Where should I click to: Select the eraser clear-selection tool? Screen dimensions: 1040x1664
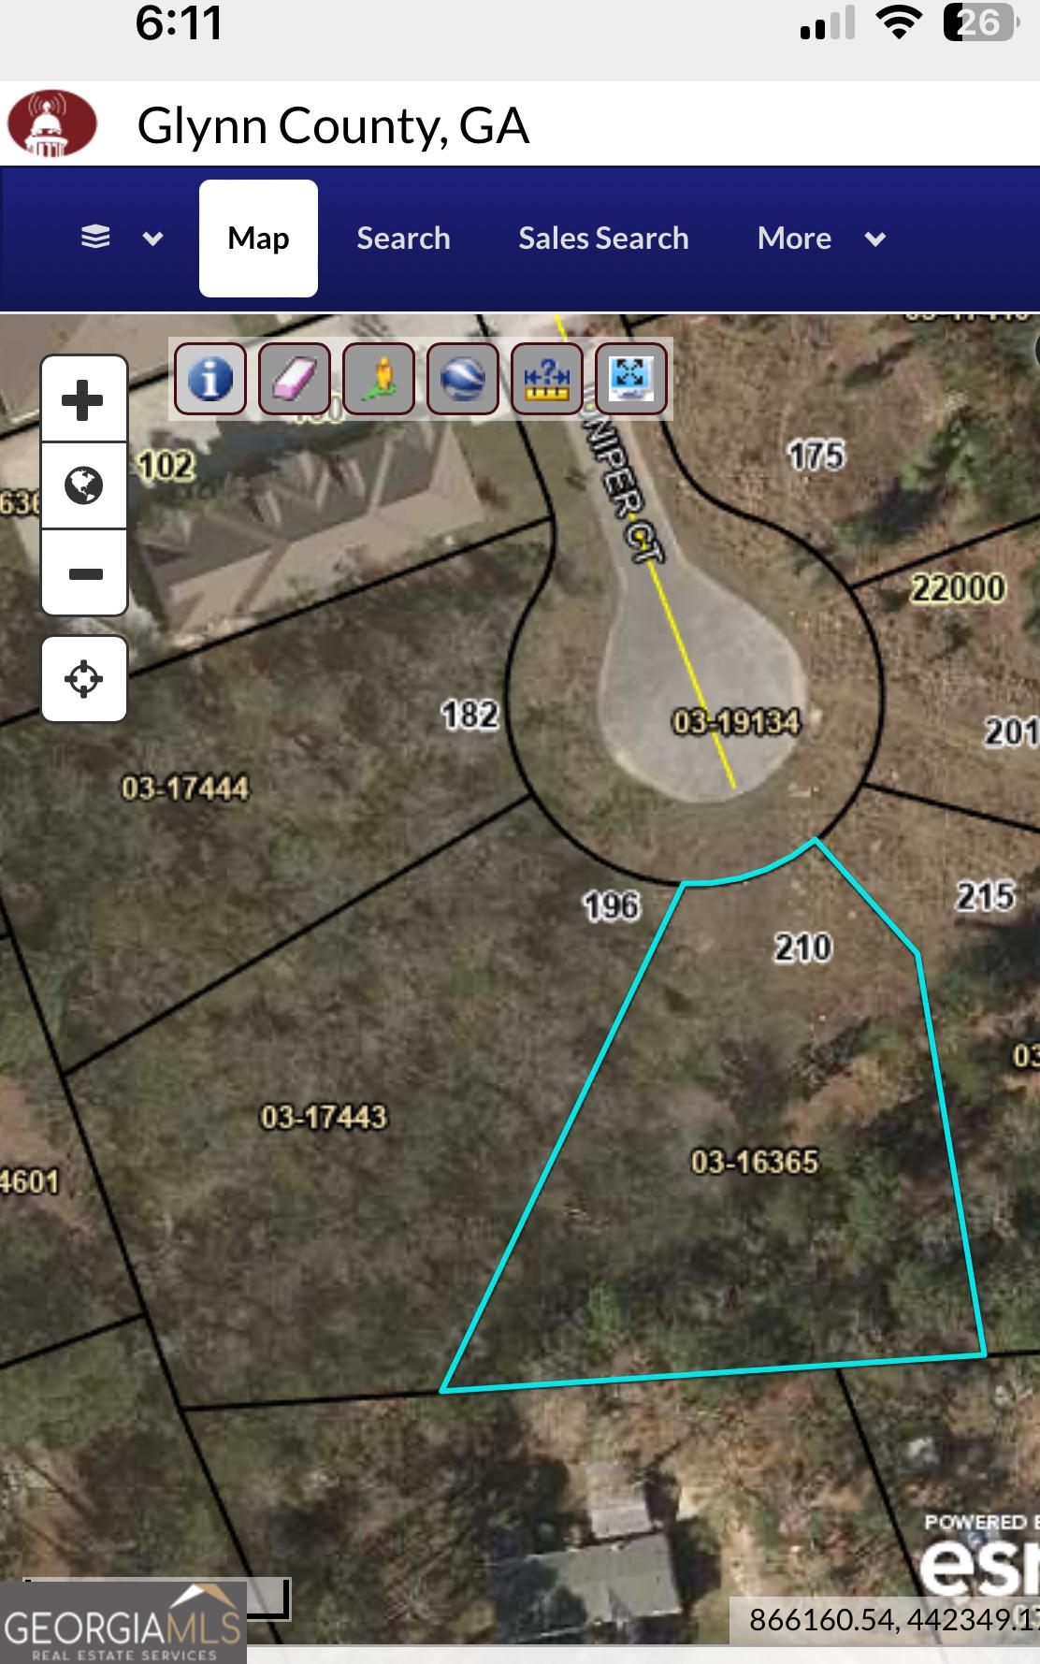295,378
